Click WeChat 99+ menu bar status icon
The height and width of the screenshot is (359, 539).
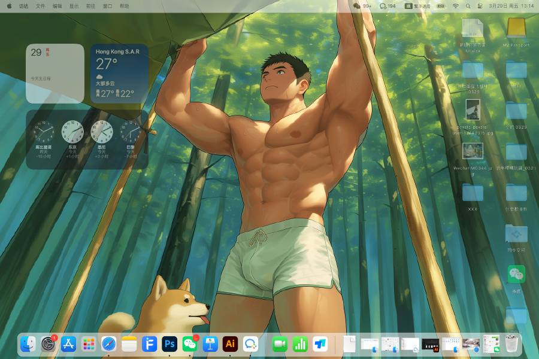[362, 5]
